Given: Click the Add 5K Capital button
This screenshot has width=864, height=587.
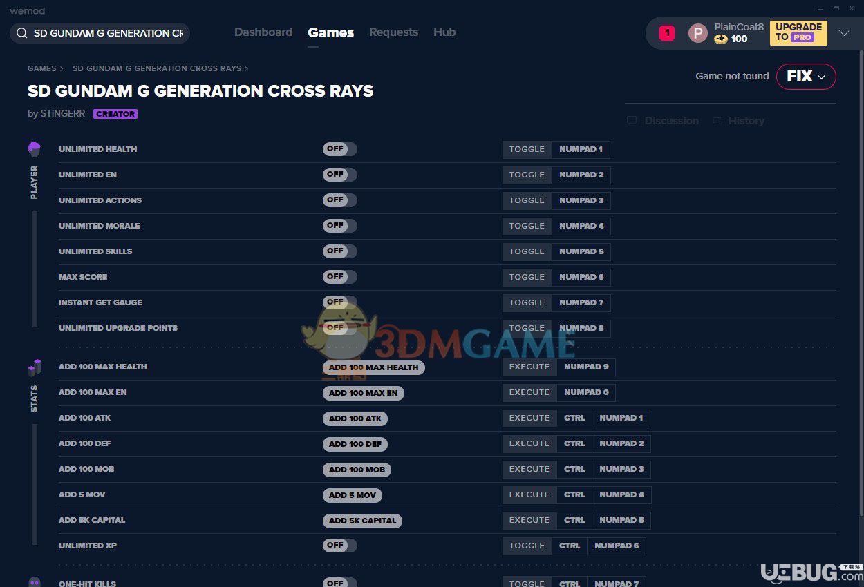Looking at the screenshot, I should (x=362, y=521).
